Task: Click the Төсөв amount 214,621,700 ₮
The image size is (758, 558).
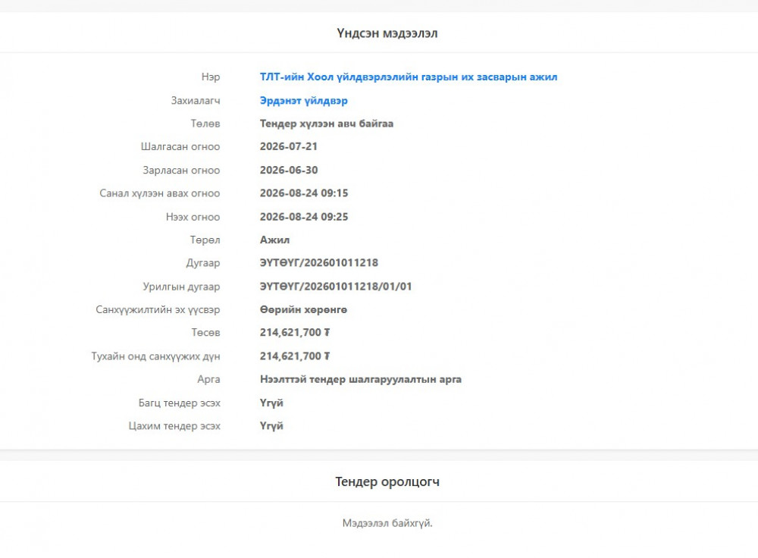Action: click(294, 332)
